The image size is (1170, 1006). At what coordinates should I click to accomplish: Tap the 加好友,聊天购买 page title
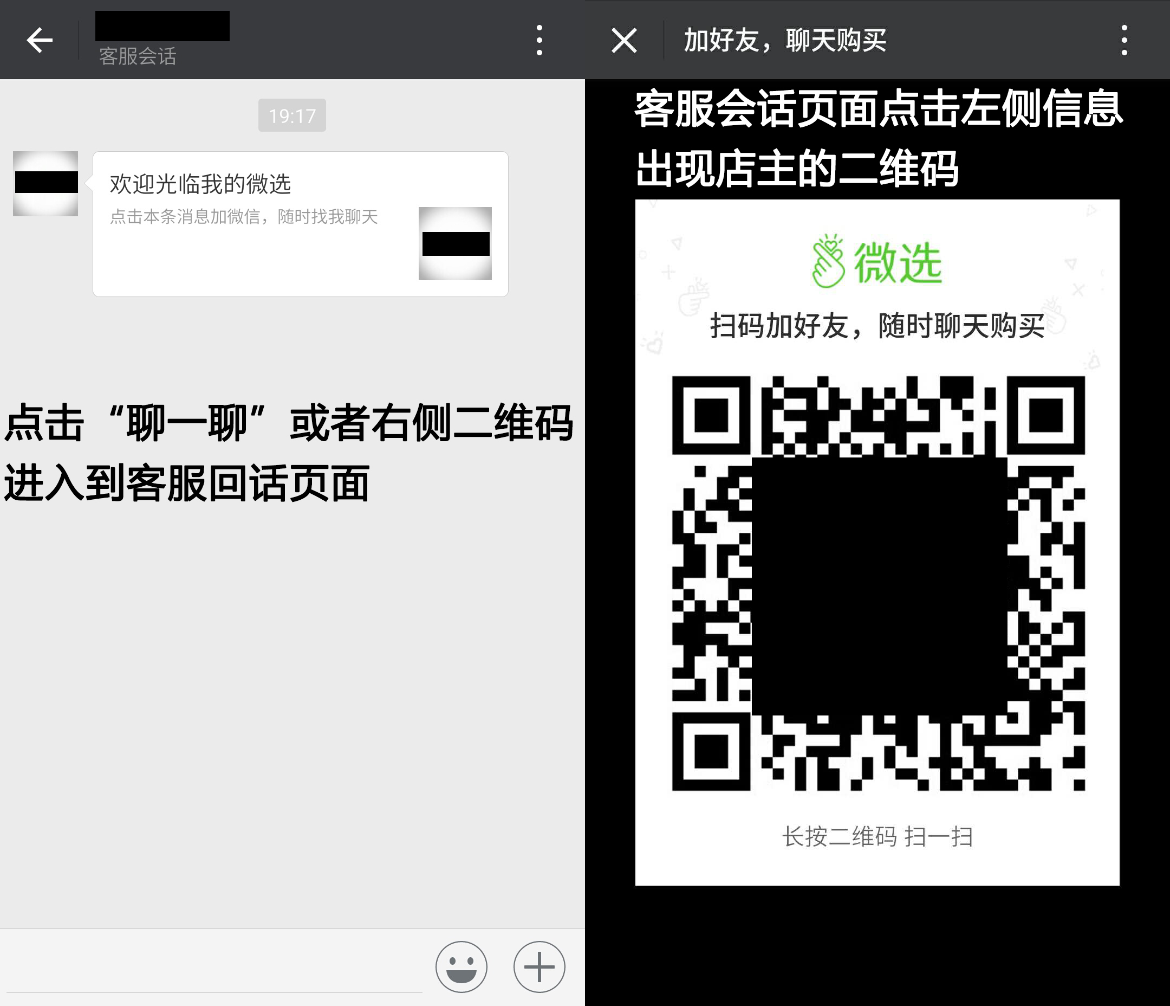coord(785,40)
